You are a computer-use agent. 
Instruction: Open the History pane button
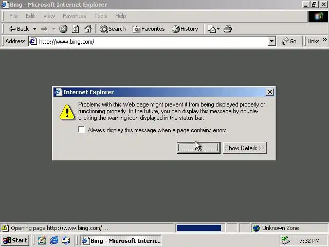tap(185, 29)
